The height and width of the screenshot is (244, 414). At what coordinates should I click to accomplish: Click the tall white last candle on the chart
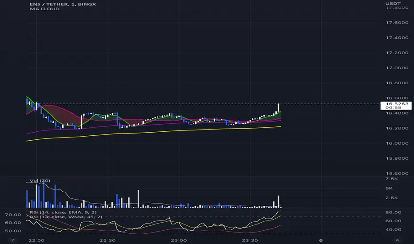(x=278, y=108)
